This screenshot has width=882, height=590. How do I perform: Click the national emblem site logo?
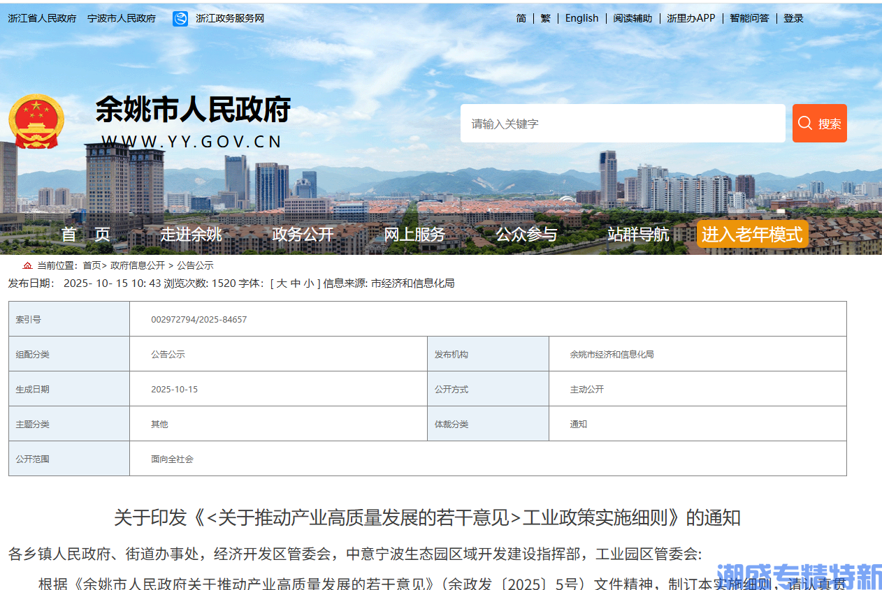coord(36,123)
